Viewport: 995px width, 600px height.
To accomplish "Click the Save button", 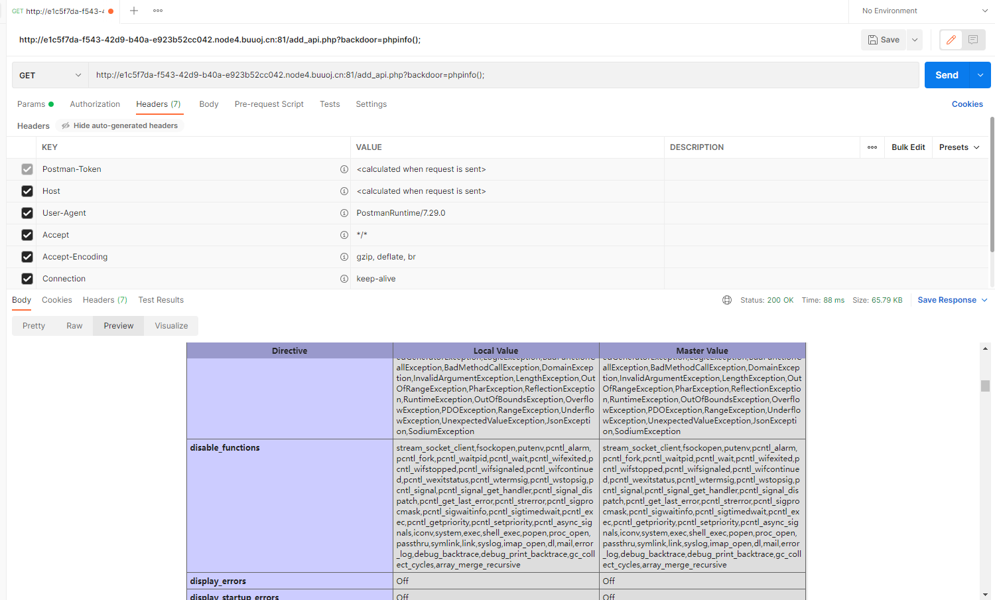I will tap(884, 40).
